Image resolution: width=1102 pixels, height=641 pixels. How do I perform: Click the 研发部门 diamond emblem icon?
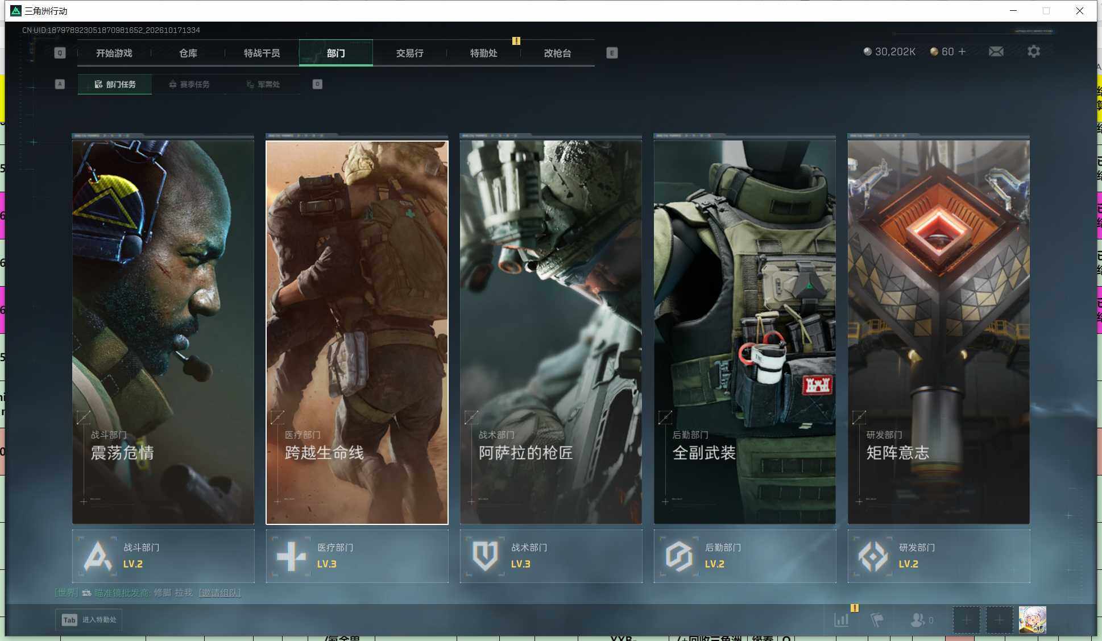[873, 556]
